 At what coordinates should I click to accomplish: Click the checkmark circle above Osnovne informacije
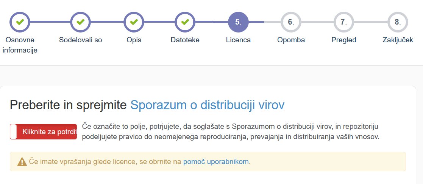pos(20,22)
